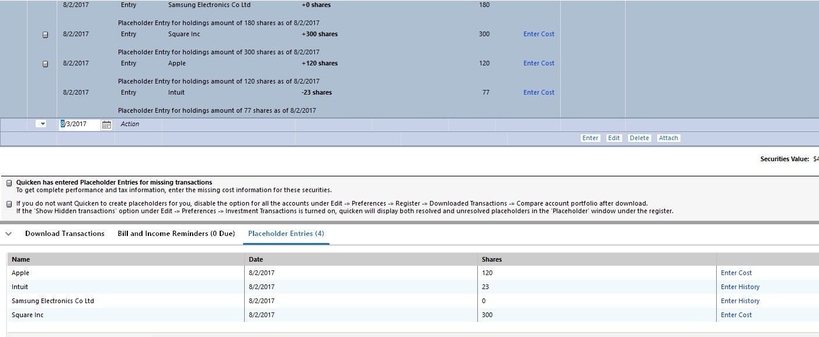This screenshot has width=819, height=337.
Task: Click the 8/3/2017 date input field
Action: [79, 124]
